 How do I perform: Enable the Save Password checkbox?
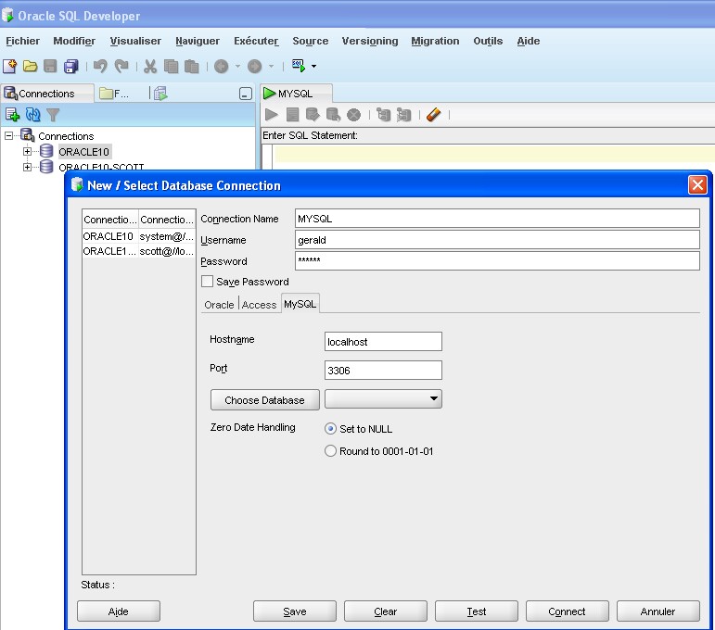tap(208, 282)
